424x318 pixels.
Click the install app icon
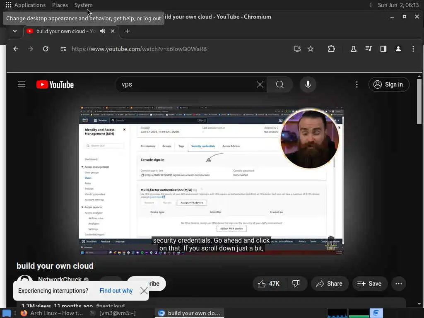pos(297,49)
